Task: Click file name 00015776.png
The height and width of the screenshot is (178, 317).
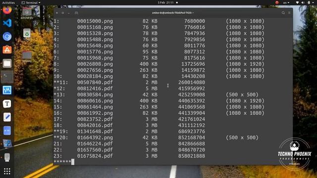Action: click(95, 51)
